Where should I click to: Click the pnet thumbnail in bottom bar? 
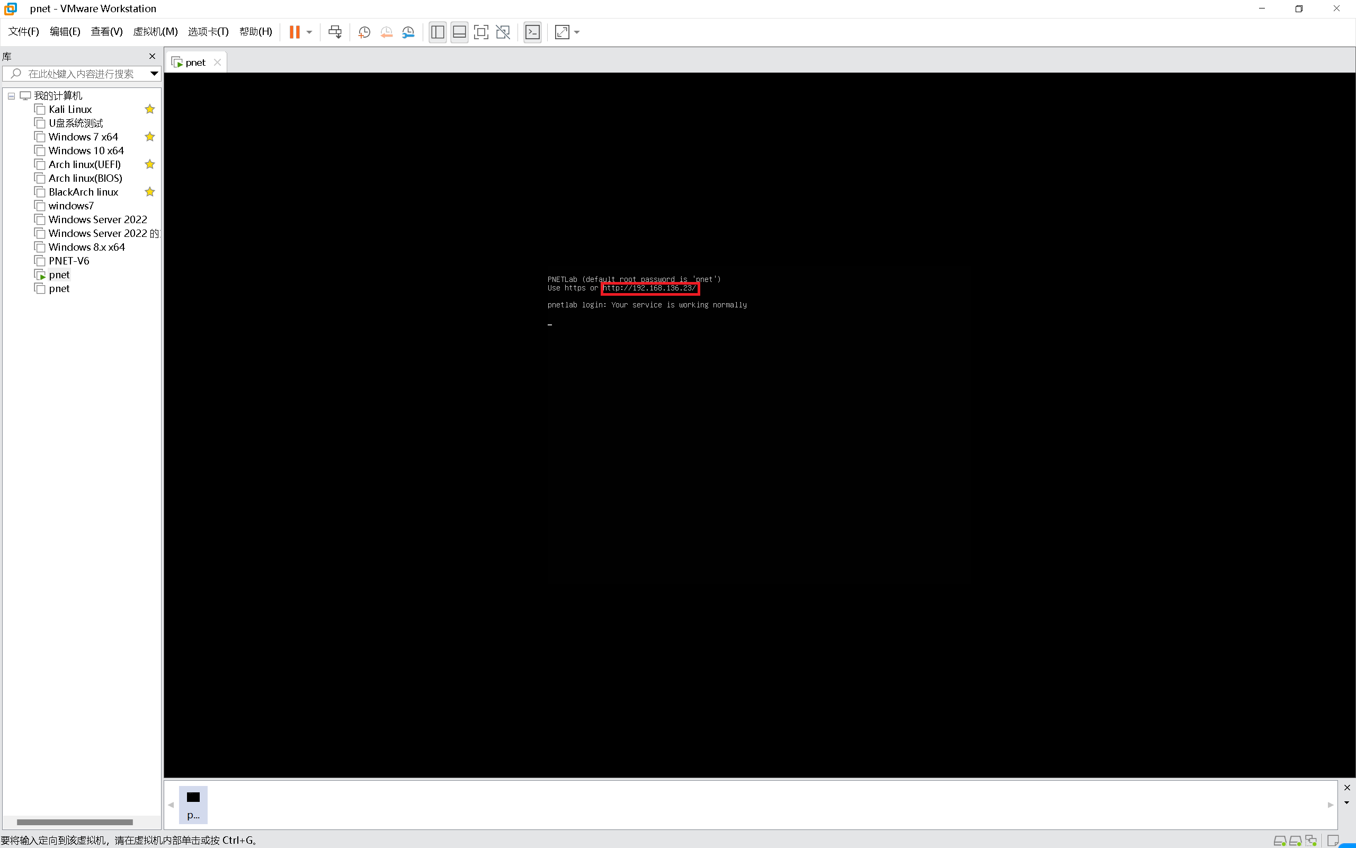point(193,804)
